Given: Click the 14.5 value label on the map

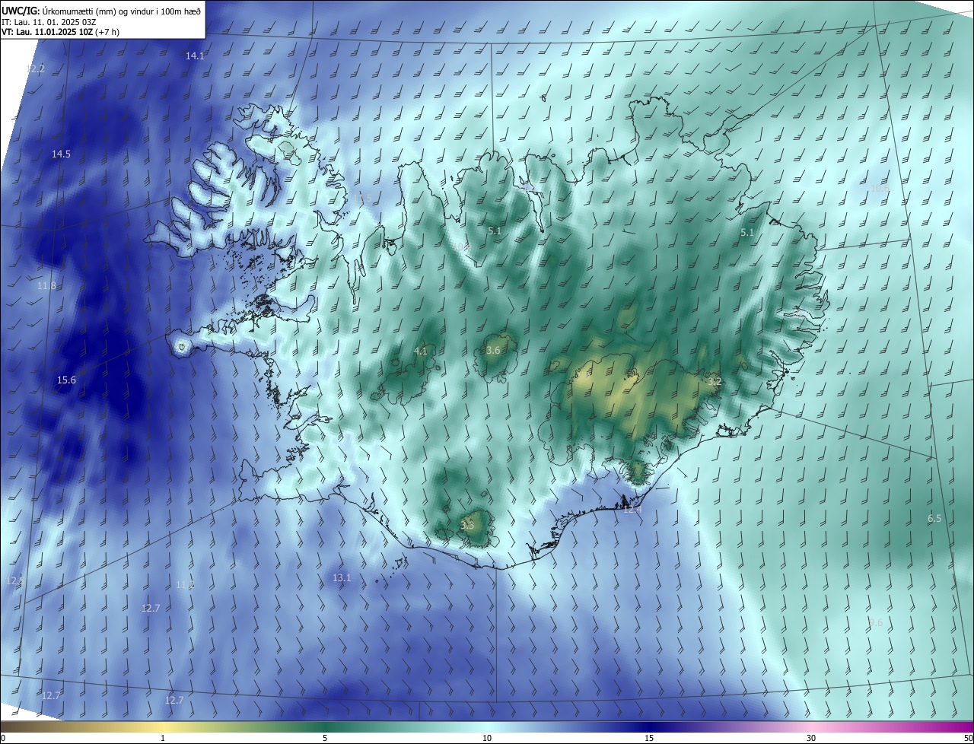Looking at the screenshot, I should coord(61,154).
